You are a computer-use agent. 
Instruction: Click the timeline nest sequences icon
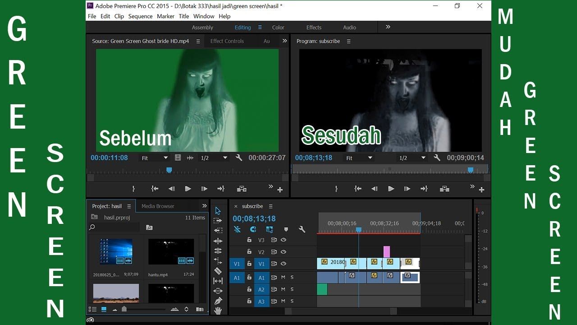(x=237, y=229)
